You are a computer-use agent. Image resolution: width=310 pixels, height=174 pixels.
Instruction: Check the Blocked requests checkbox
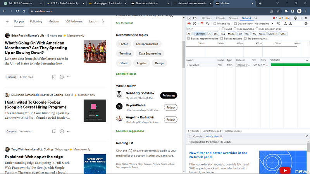(x=221, y=39)
